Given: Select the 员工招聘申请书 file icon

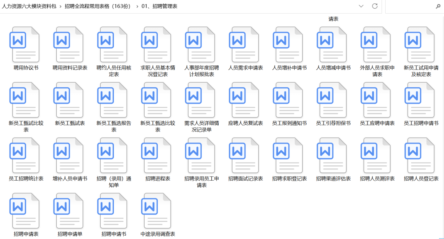Looking at the screenshot, I should pyautogui.click(x=420, y=100).
